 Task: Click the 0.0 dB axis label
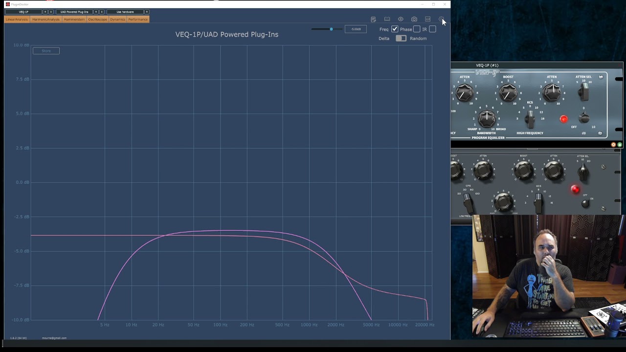click(x=22, y=182)
